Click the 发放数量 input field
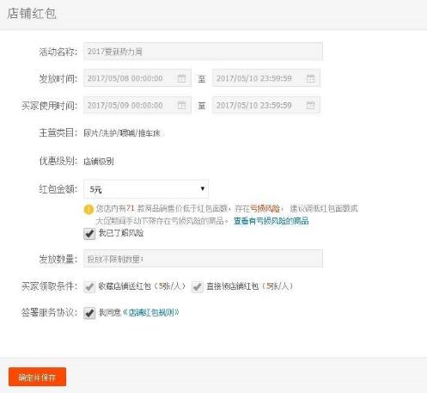The width and height of the screenshot is (427, 393). tap(203, 259)
